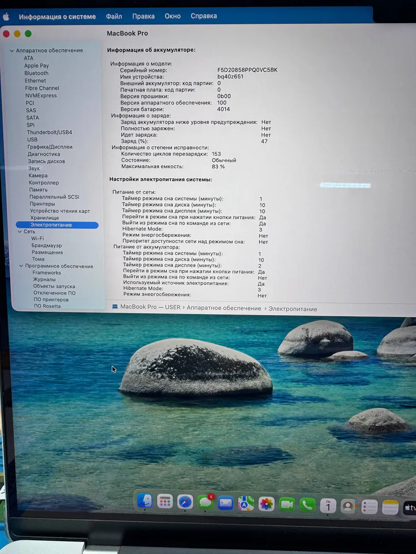416x554 pixels.
Task: Open Calendar in the Dock
Action: point(328,506)
